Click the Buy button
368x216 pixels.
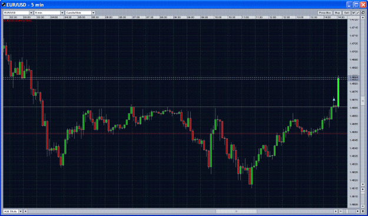pyautogui.click(x=337, y=13)
